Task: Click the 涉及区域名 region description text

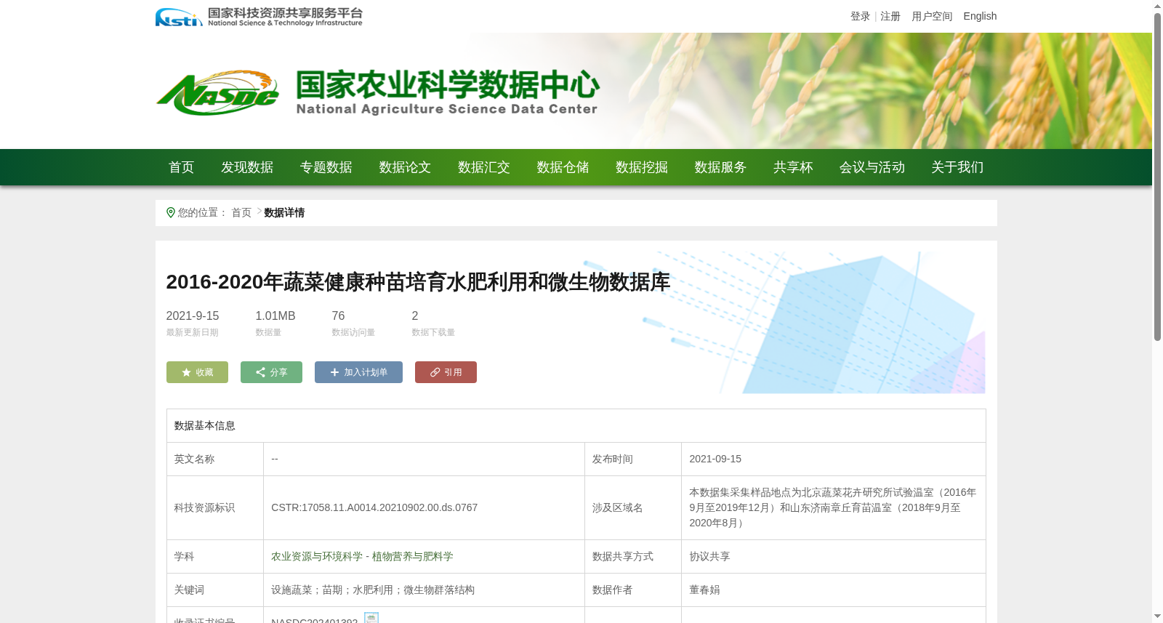Action: 833,507
